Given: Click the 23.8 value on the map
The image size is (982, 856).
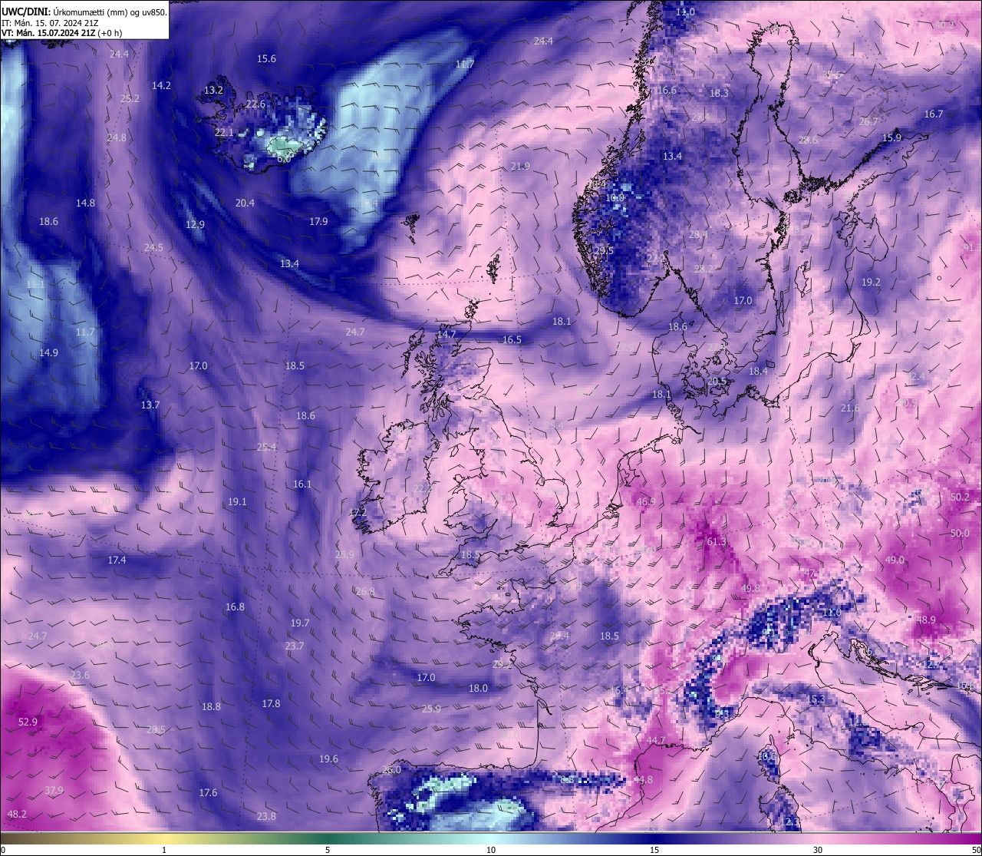Looking at the screenshot, I should tap(266, 817).
